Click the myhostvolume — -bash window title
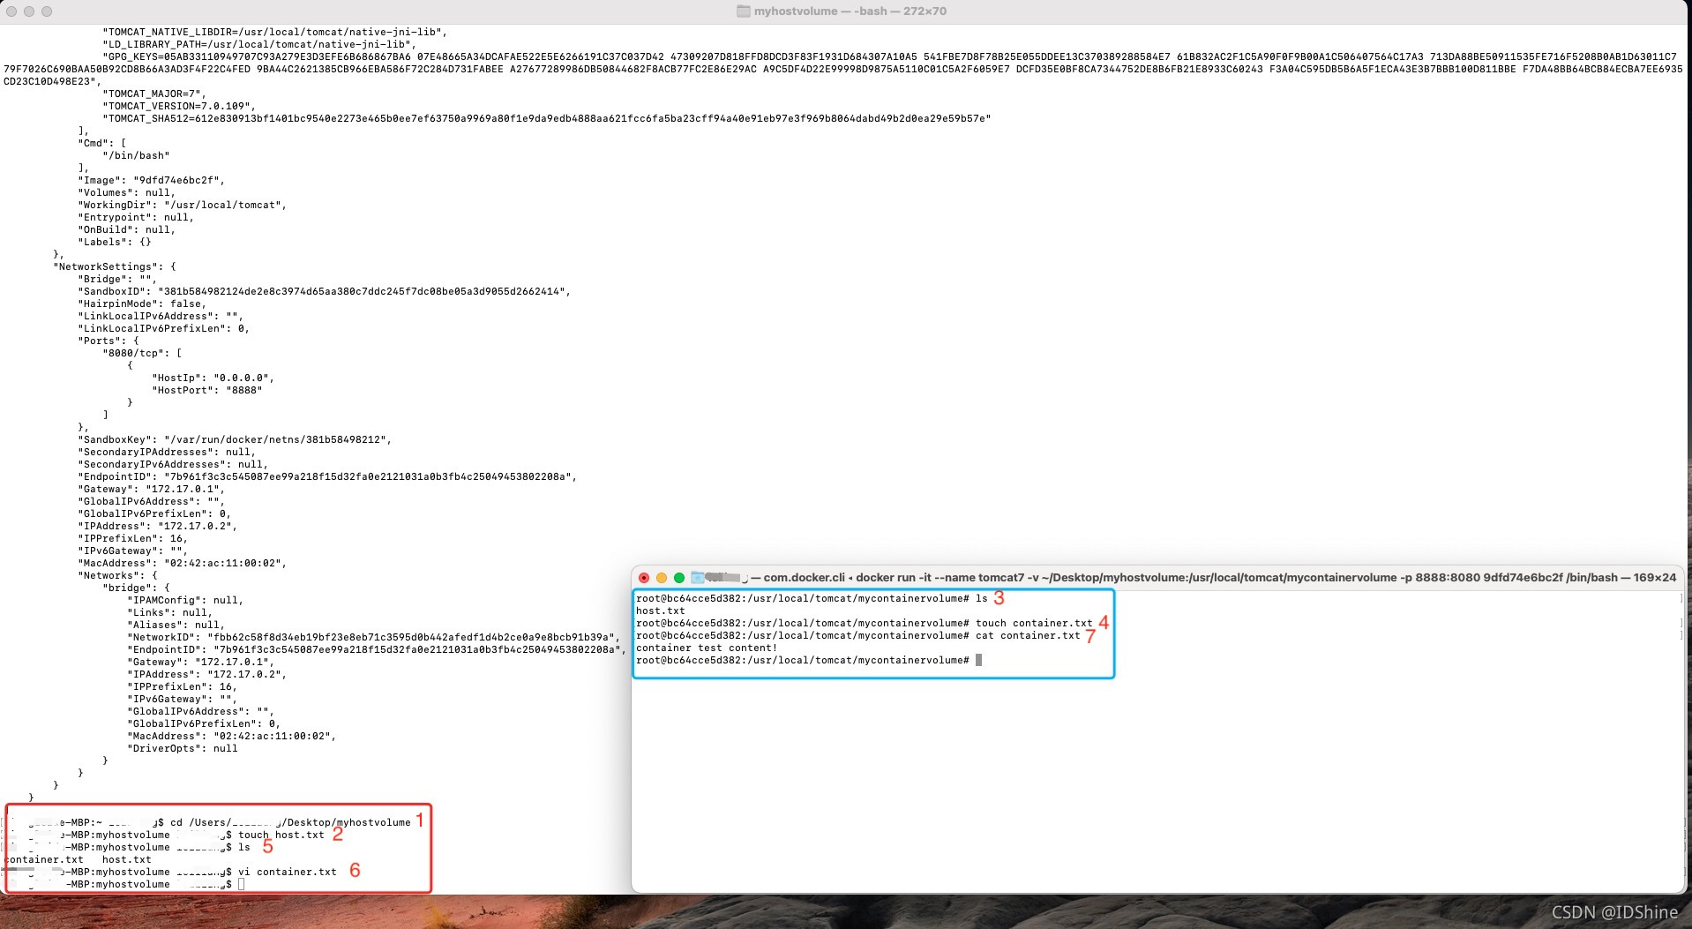 tap(850, 11)
